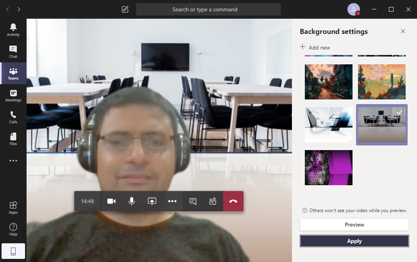This screenshot has height=262, width=417.
Task: Click the Apply button
Action: 354,241
